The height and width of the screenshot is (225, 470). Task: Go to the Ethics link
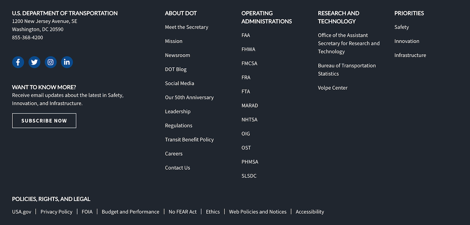pos(213,212)
